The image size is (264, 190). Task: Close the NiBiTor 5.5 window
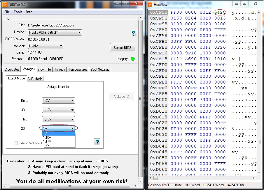click(x=137, y=3)
